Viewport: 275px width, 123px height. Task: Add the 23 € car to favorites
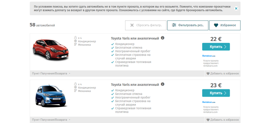[x=223, y=120]
